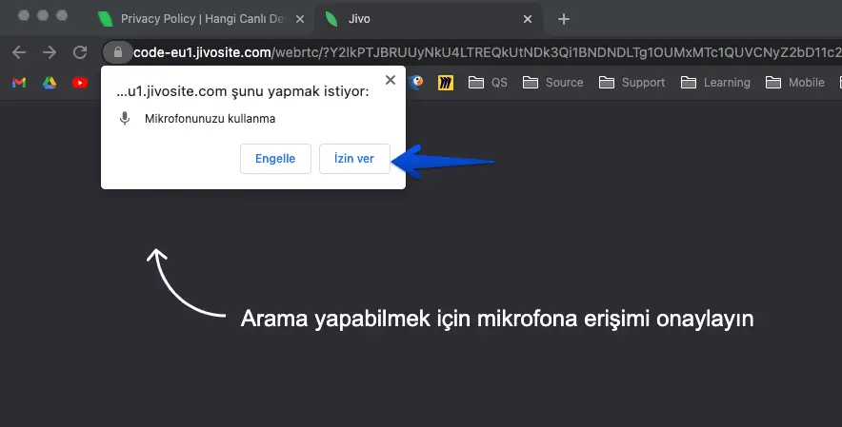Click the lock icon in address bar
Screen dimensions: 842x427
pos(117,52)
